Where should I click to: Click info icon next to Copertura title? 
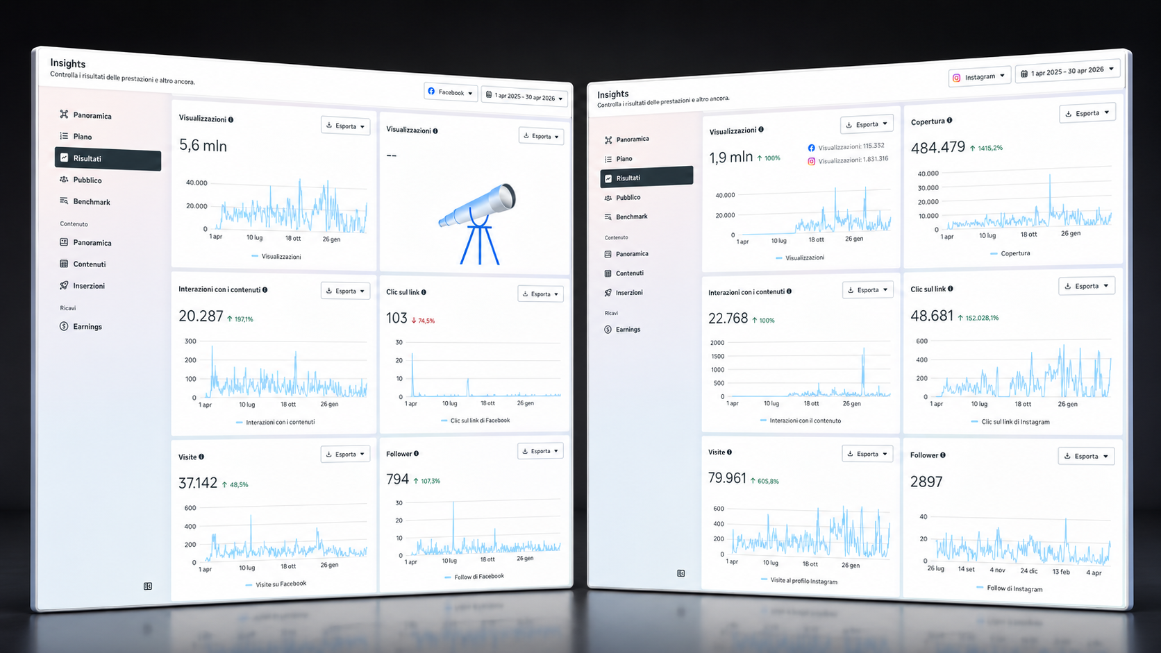pyautogui.click(x=949, y=120)
